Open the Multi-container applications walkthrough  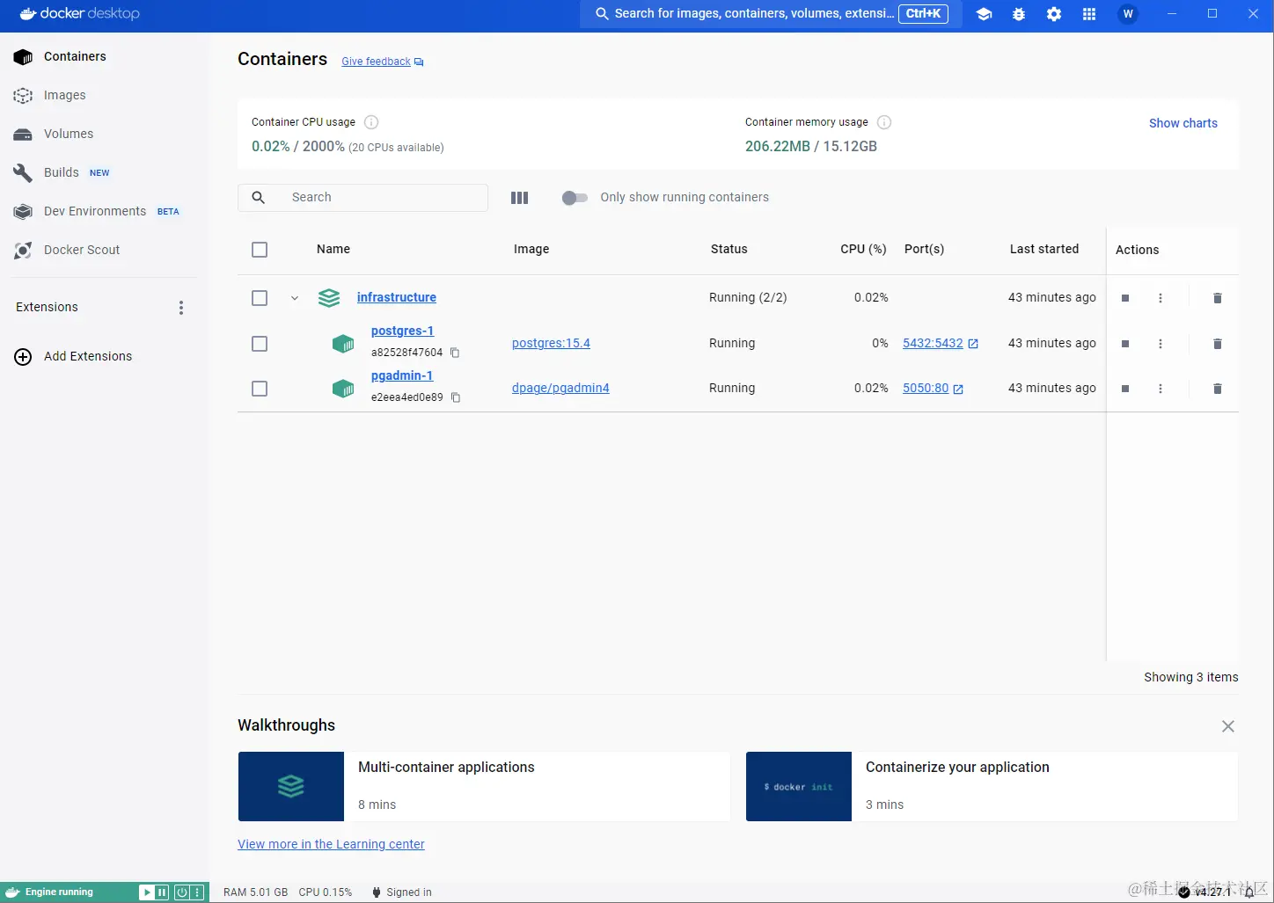click(484, 787)
